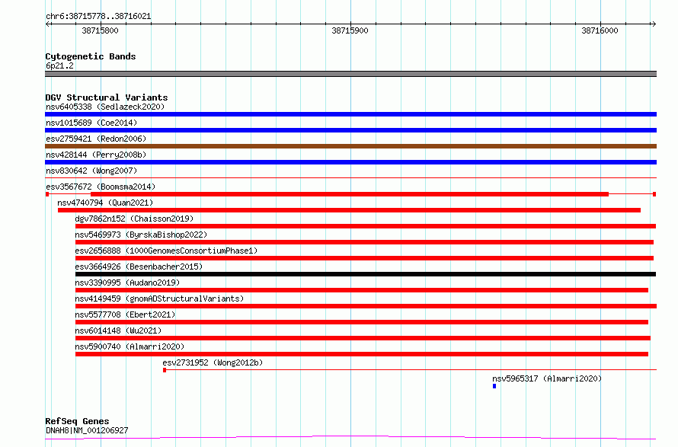Select the DNAH8|NM_001206927 gene label
Screen dimensions: 678x447
[x=87, y=430]
